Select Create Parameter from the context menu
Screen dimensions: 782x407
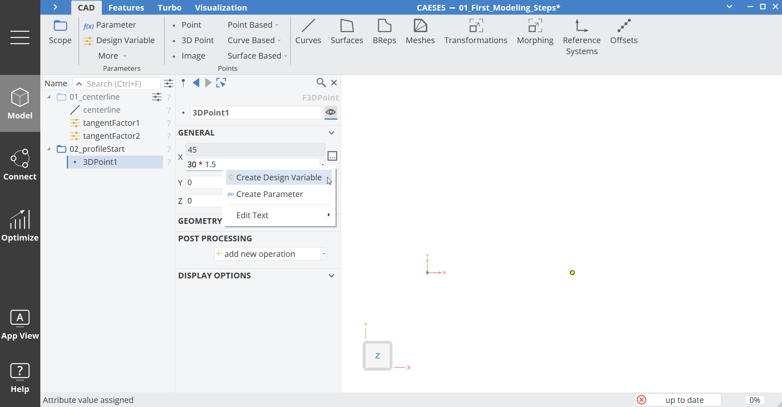point(270,194)
